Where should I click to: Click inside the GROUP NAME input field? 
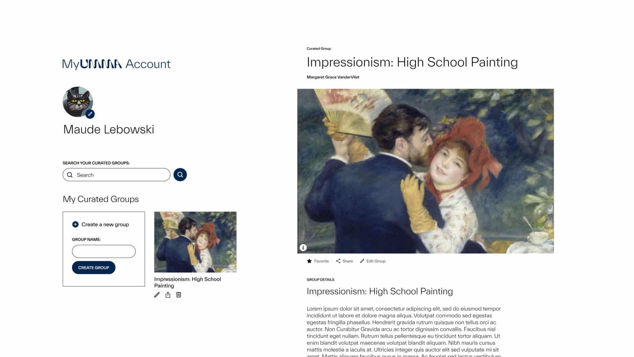tap(103, 251)
